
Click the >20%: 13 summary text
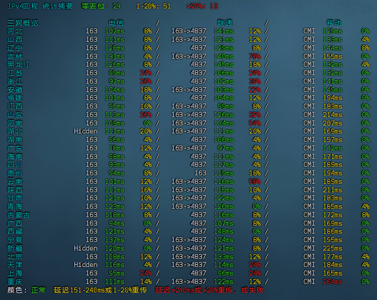pos(202,6)
